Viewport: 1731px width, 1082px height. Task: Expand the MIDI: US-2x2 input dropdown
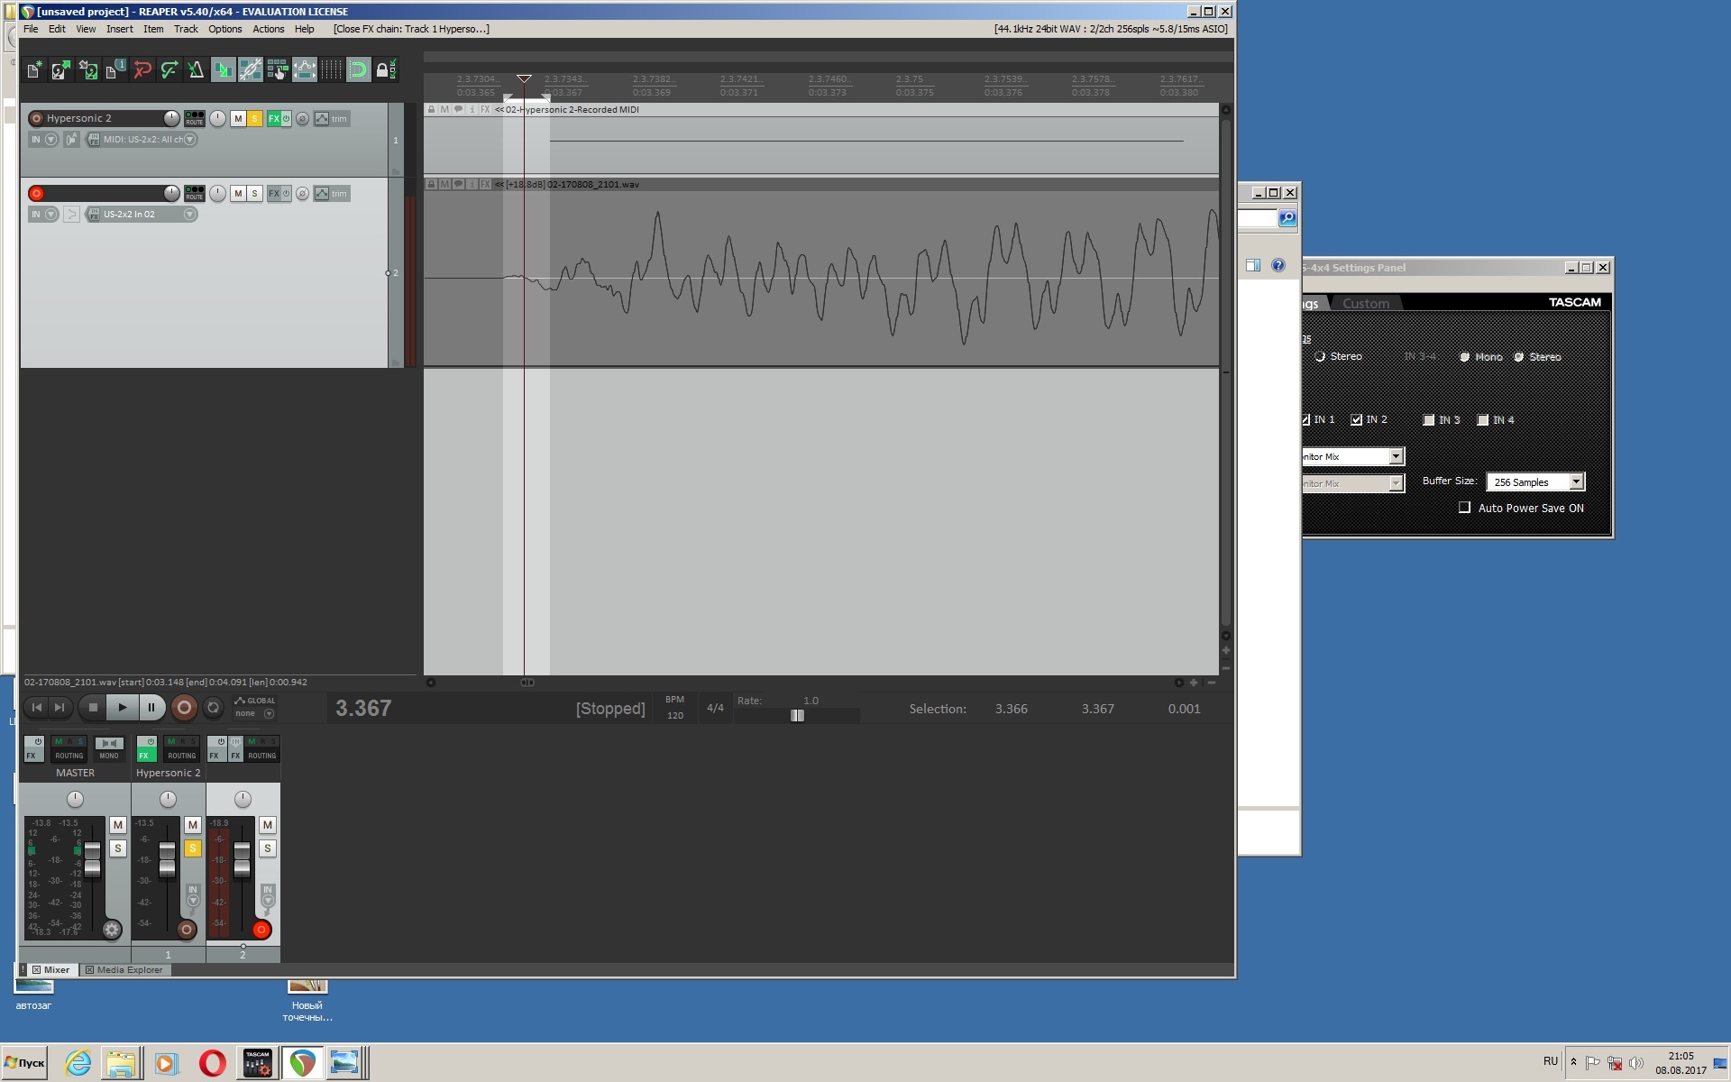tap(189, 140)
